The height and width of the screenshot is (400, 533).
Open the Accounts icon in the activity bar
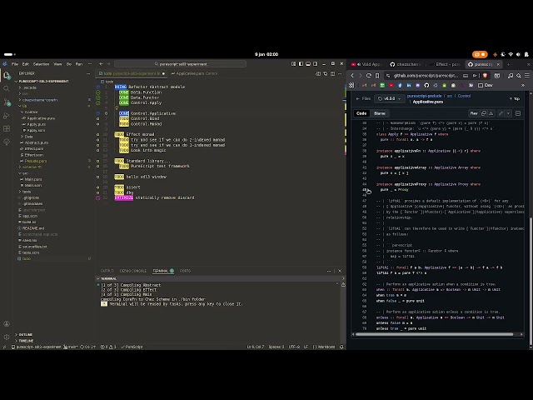[7, 324]
